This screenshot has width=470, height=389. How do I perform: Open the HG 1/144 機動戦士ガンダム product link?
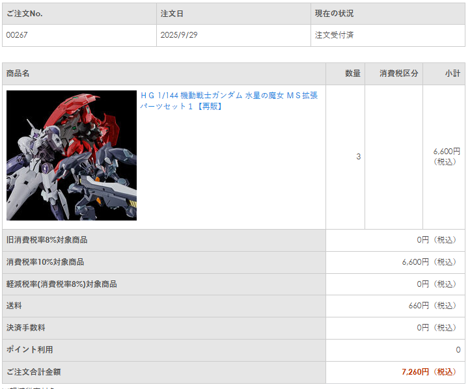click(228, 101)
